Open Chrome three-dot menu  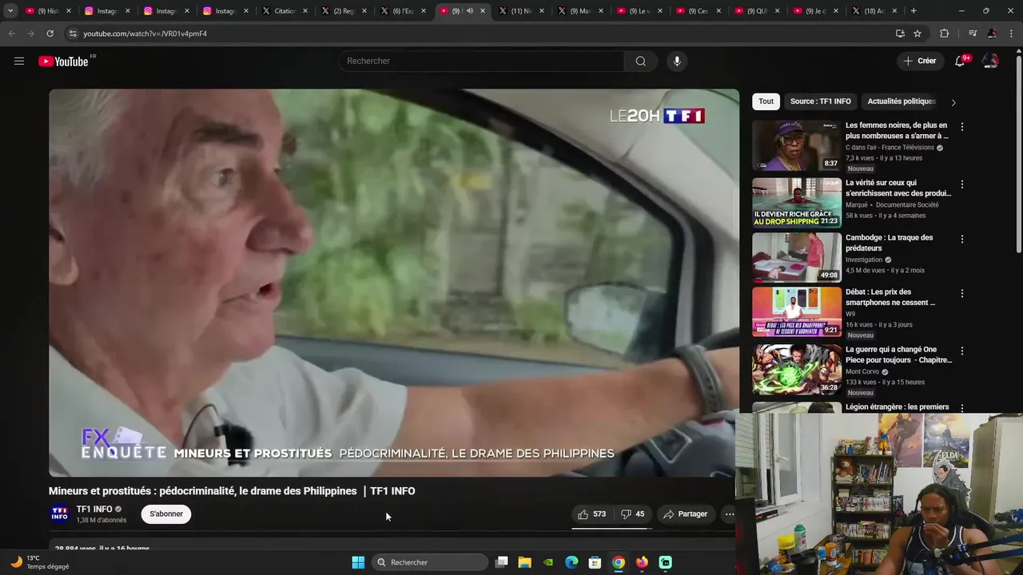coord(1012,34)
